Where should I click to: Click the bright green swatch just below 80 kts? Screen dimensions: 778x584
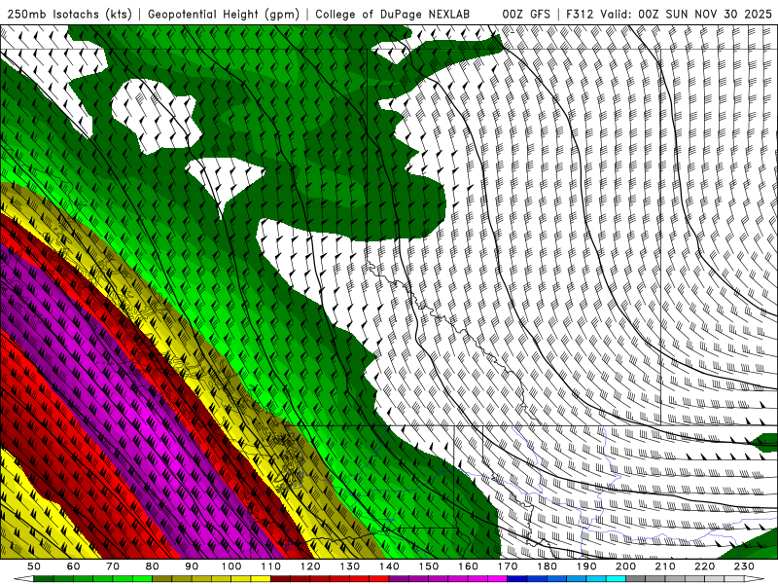(x=142, y=578)
